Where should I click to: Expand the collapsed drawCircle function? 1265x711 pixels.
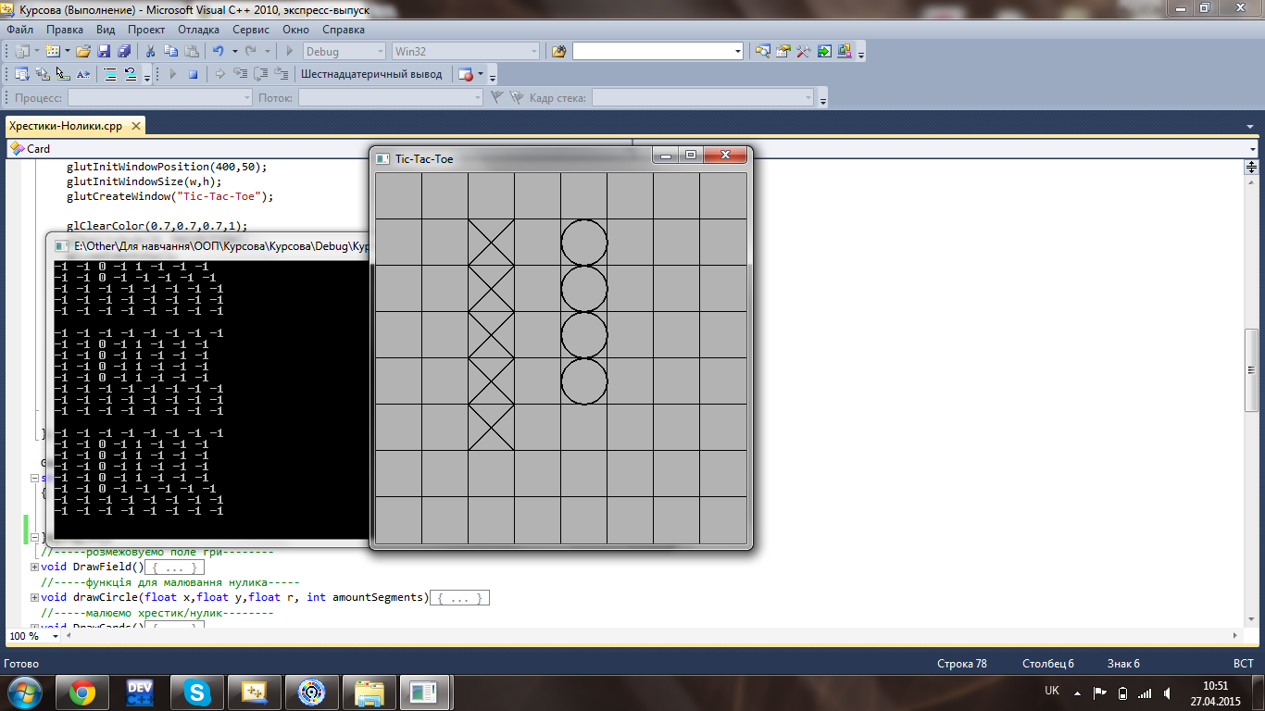tap(35, 598)
